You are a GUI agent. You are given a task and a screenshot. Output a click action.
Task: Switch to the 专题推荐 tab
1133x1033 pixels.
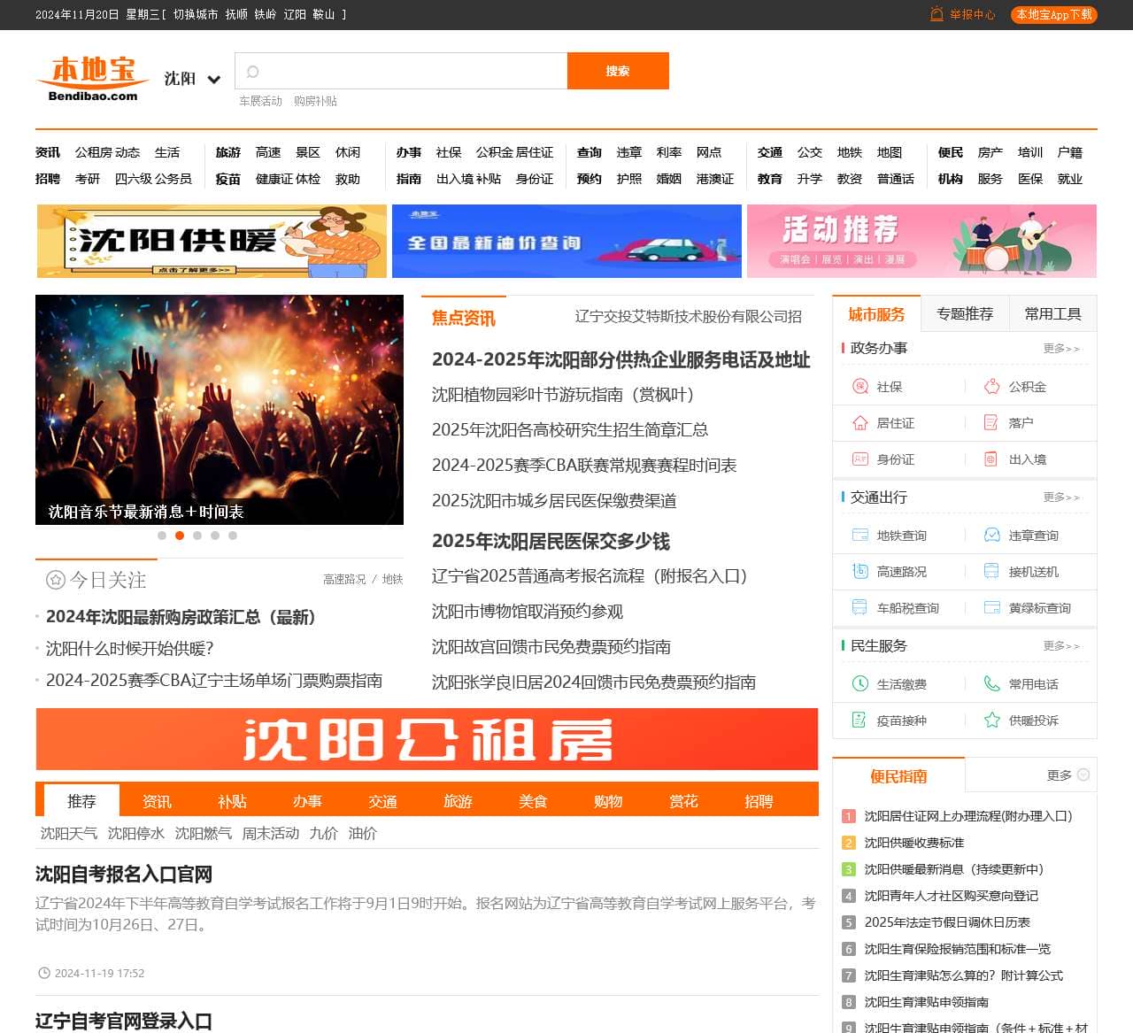pyautogui.click(x=965, y=314)
